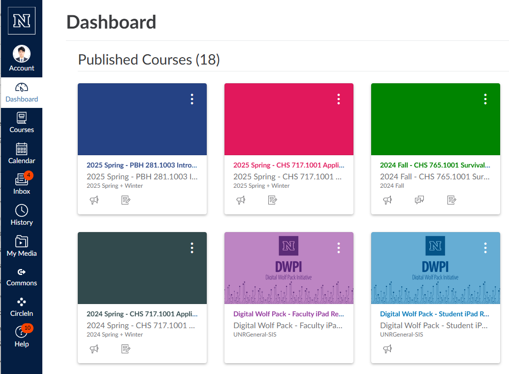Select Dashboard in the navigation sidebar
Screen dimensions: 509x374
[x=22, y=93]
